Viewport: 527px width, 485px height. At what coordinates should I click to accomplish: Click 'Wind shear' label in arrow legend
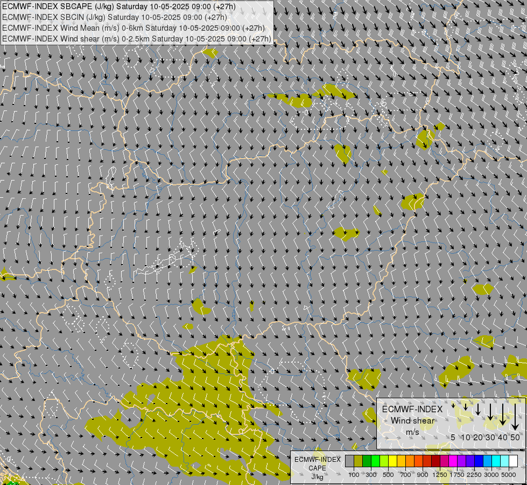pos(413,421)
